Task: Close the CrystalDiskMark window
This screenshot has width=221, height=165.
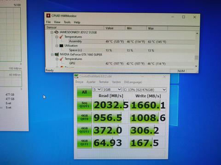Action: [164, 77]
